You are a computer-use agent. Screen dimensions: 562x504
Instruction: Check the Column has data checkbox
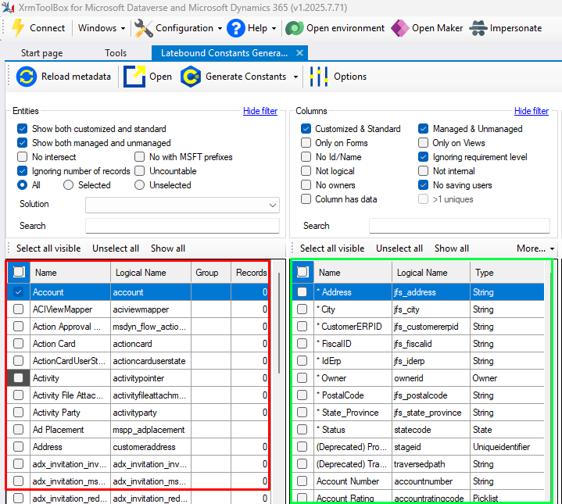(x=306, y=198)
